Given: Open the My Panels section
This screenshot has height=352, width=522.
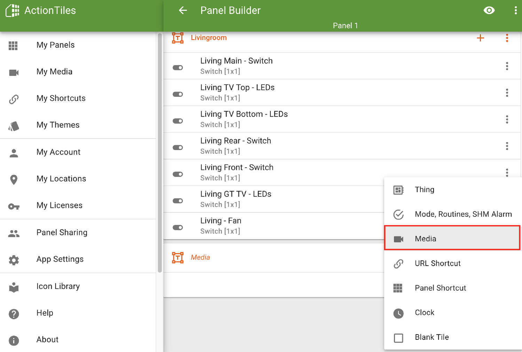Looking at the screenshot, I should coord(55,45).
